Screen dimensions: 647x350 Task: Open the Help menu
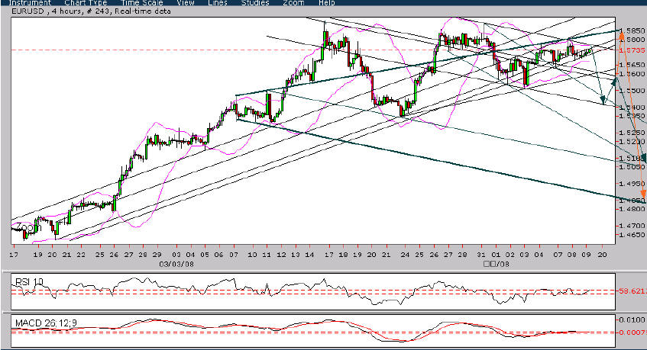326,2
